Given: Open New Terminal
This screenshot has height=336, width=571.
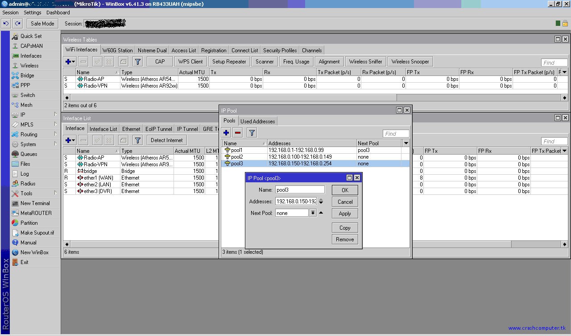Looking at the screenshot, I should pos(35,203).
